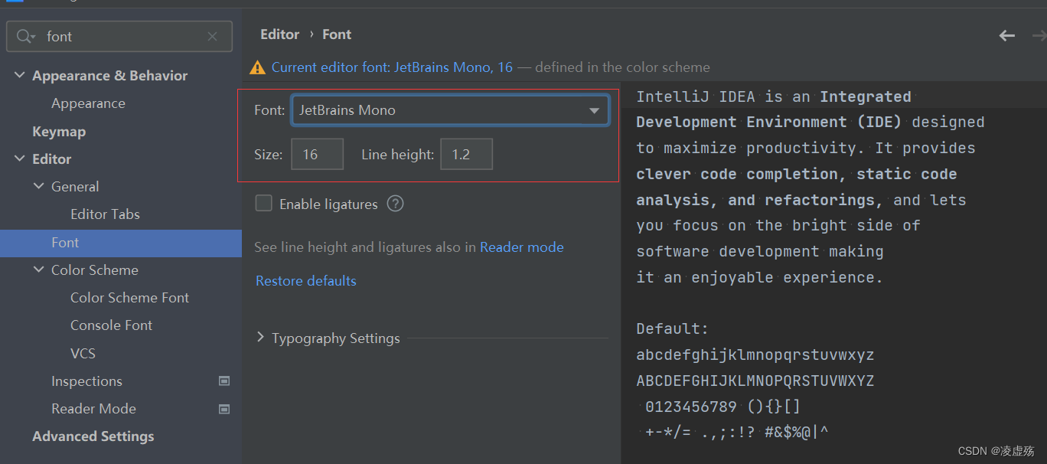Open Reader Mode settings
The image size is (1047, 464).
[x=93, y=409]
